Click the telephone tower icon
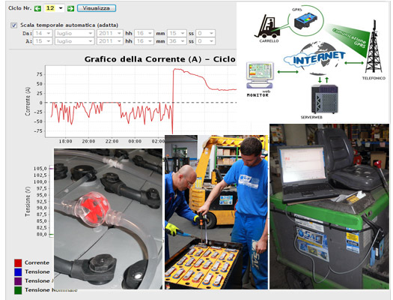The image size is (393, 300). click(x=374, y=47)
